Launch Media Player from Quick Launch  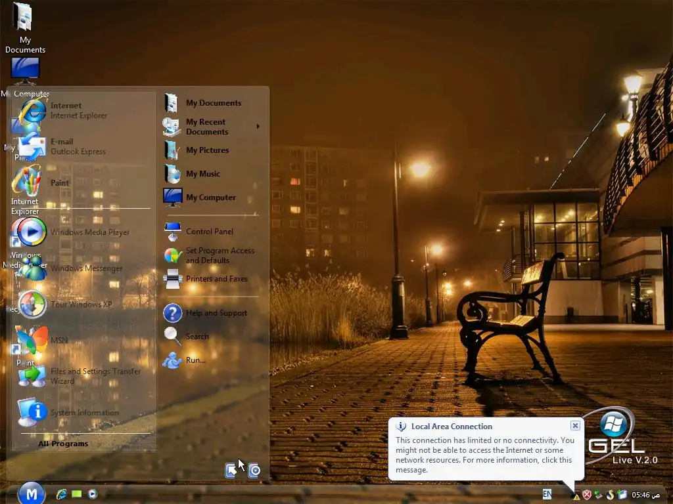pos(92,494)
